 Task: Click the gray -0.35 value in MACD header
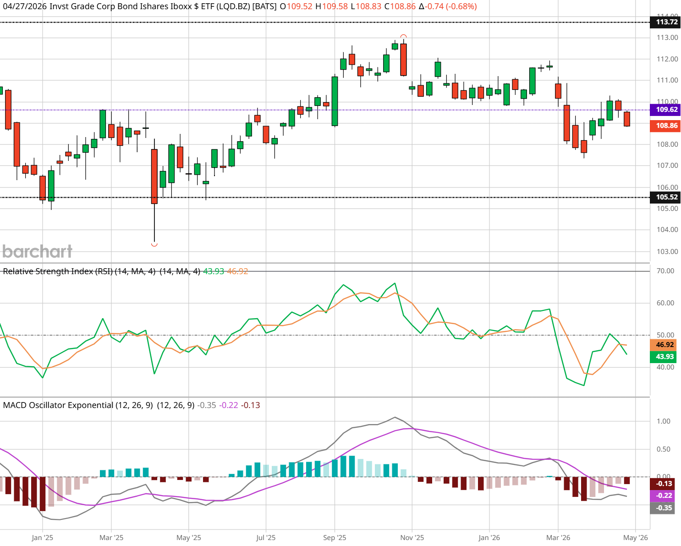click(207, 405)
